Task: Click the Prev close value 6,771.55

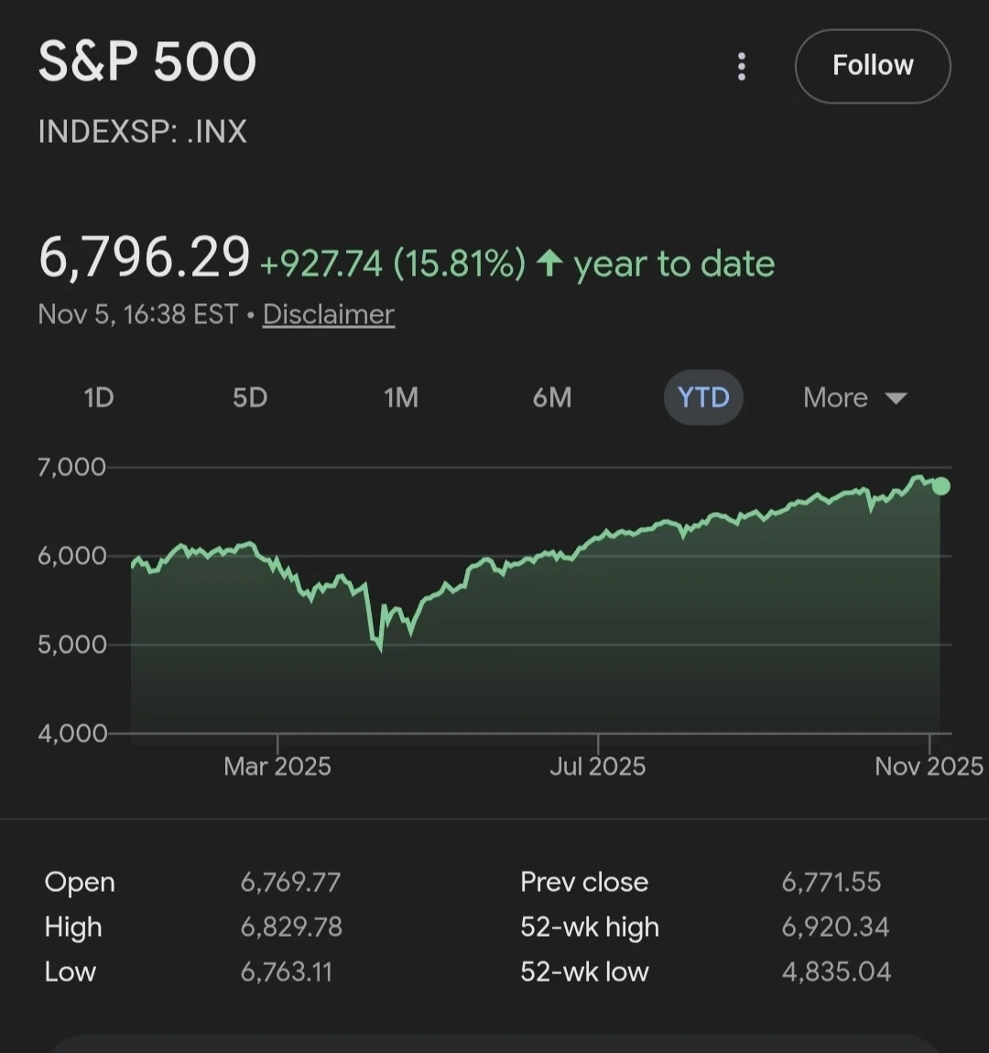Action: (x=831, y=882)
